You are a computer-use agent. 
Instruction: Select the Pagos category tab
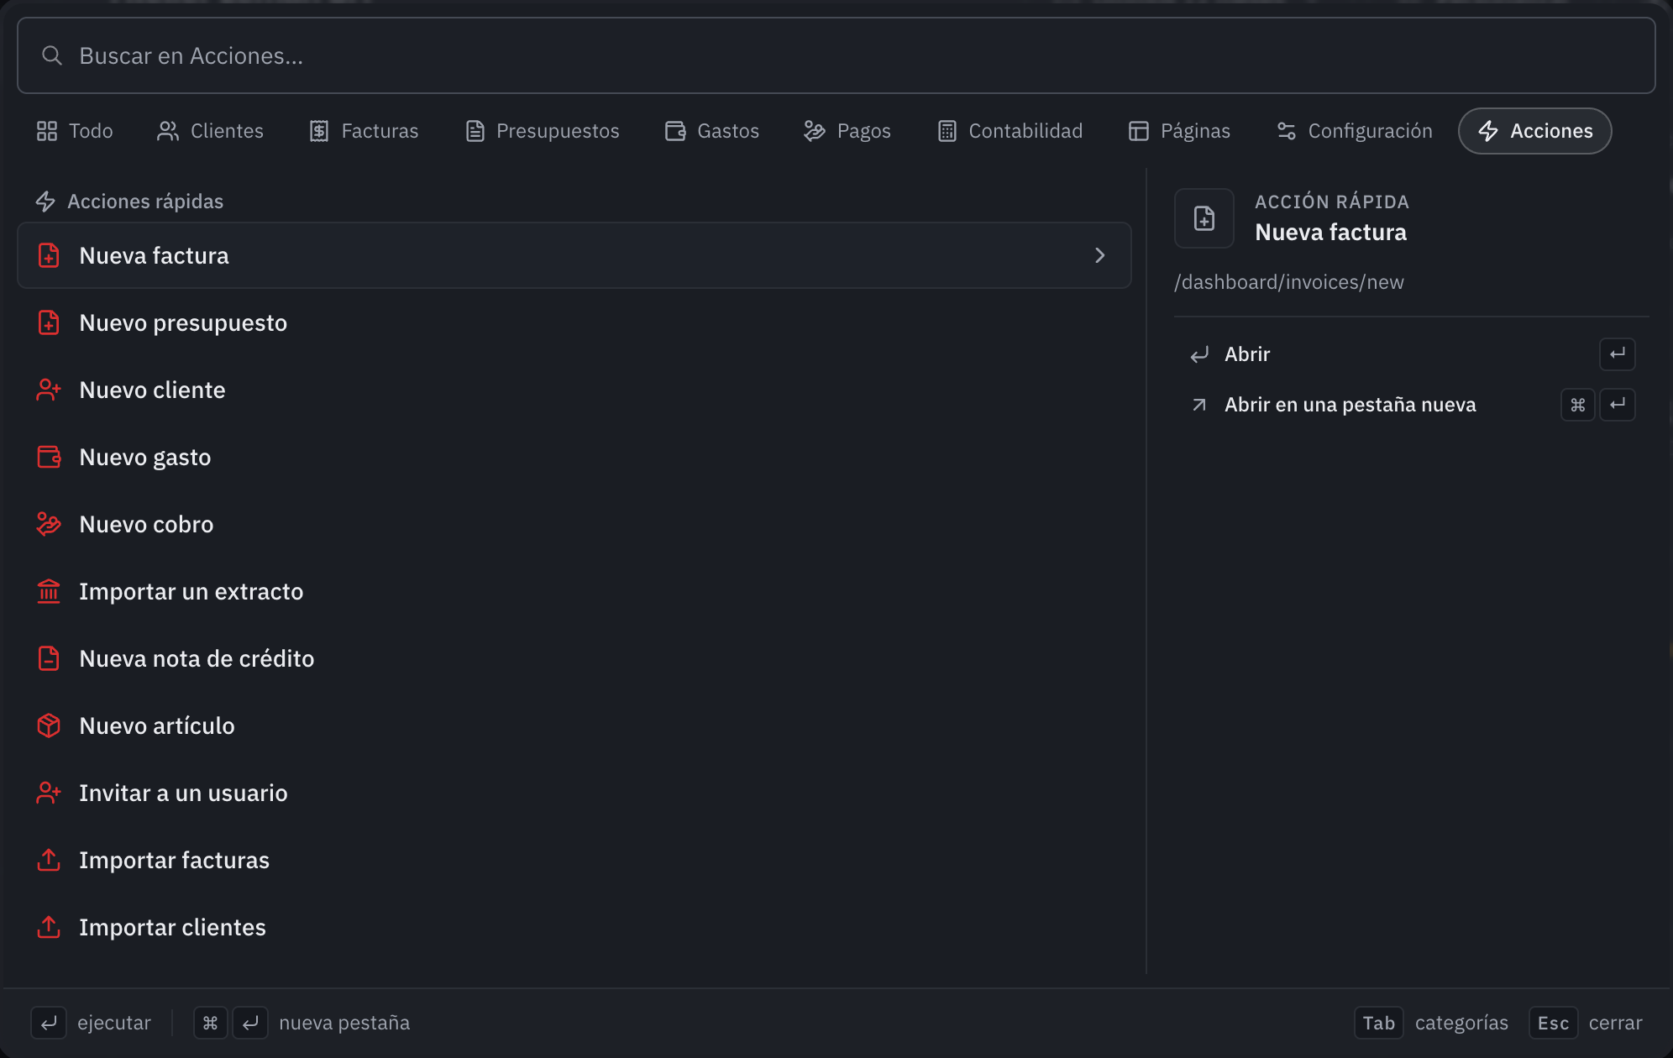(847, 131)
